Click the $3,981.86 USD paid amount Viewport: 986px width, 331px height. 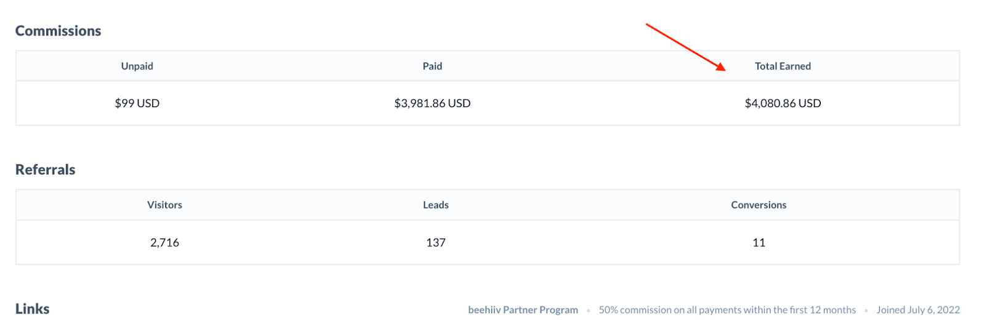pyautogui.click(x=432, y=103)
